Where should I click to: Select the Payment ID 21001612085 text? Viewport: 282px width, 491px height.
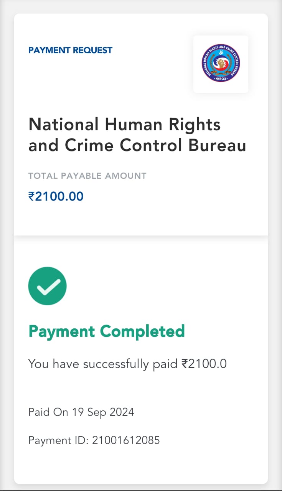[94, 440]
